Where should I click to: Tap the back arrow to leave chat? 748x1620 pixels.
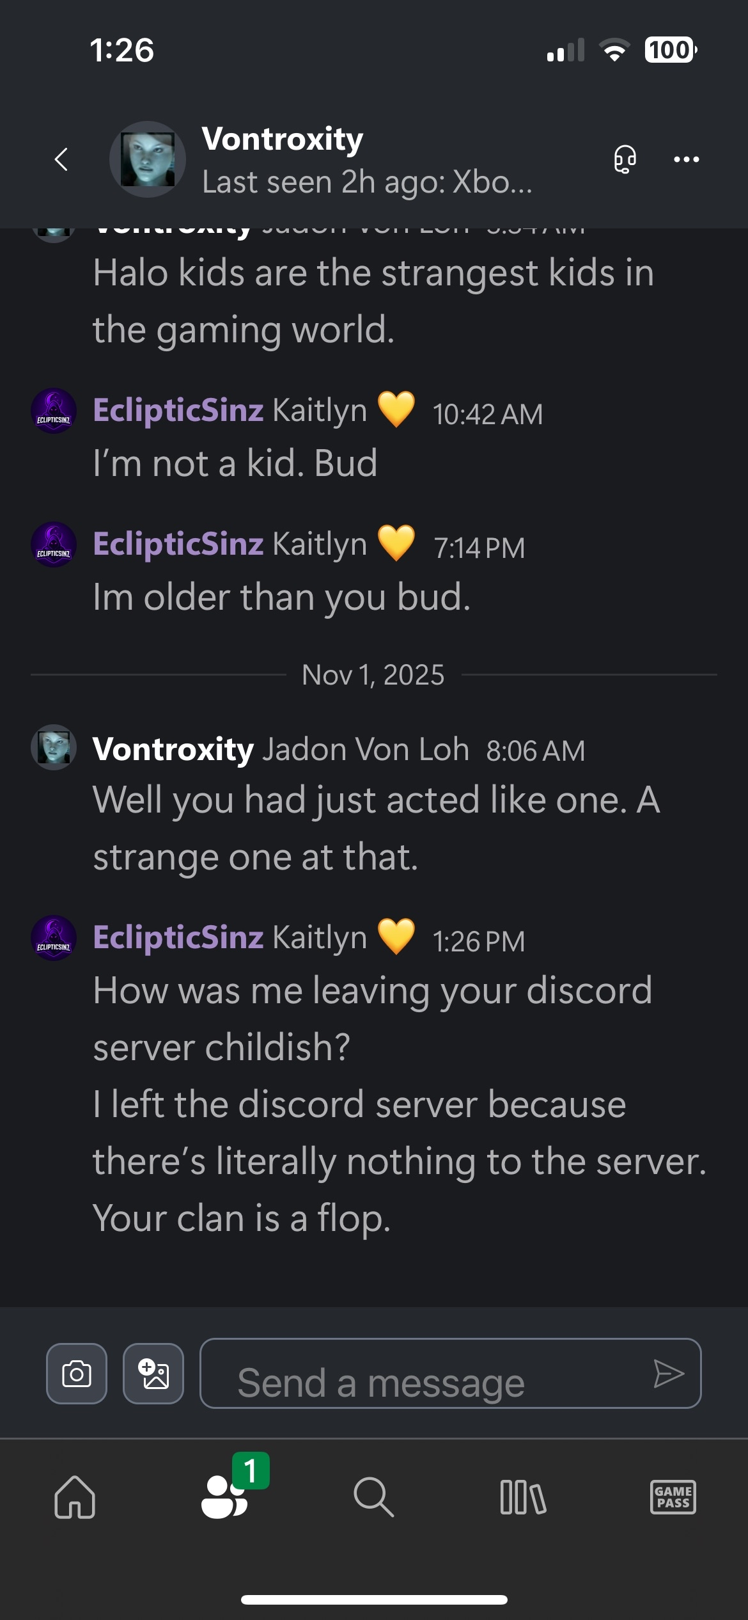pos(61,159)
